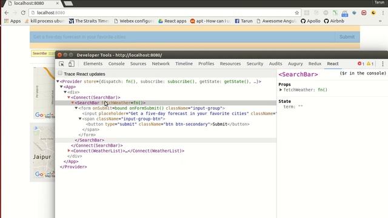
Task: Click the SearchBar heading in side panel
Action: (x=298, y=74)
